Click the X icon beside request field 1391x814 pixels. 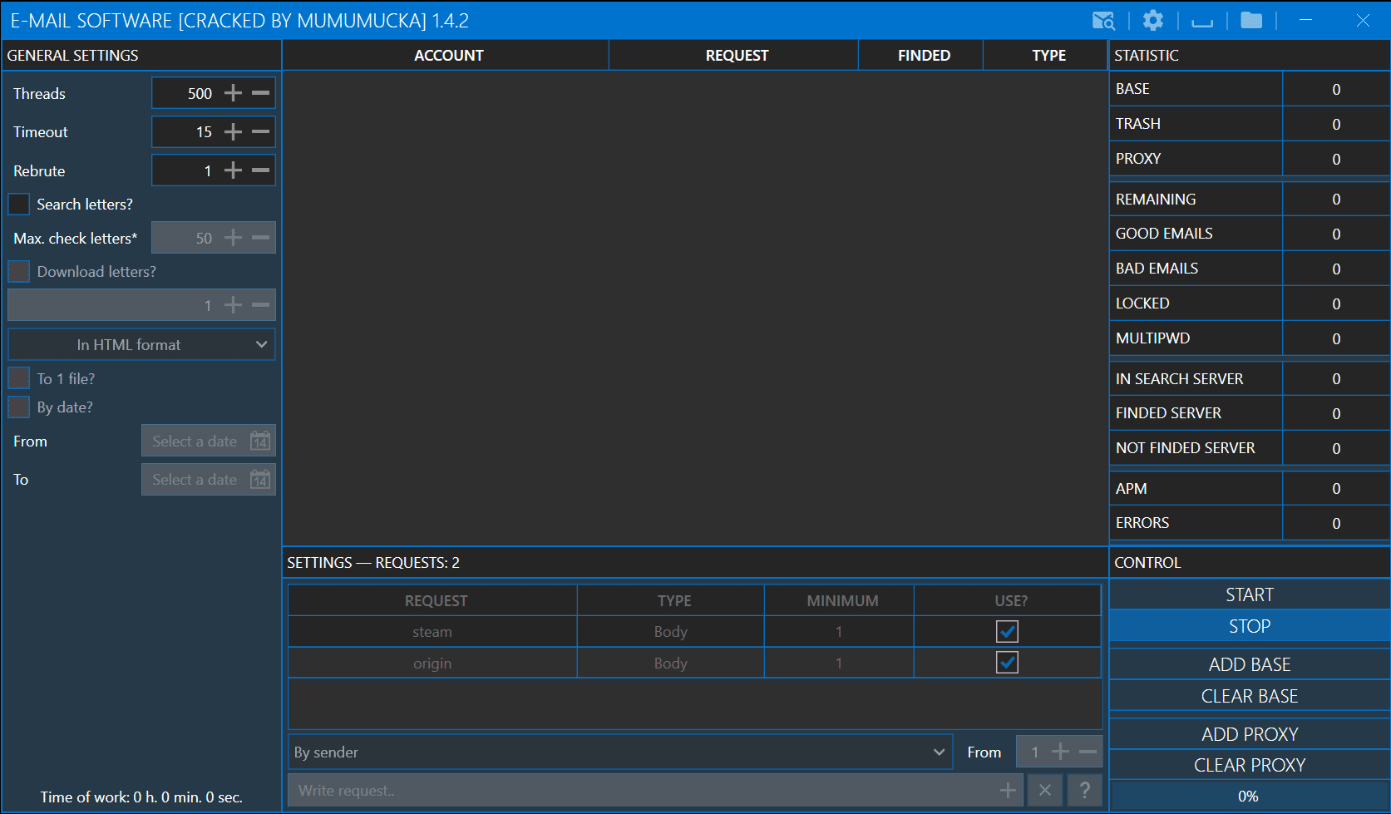pos(1045,790)
